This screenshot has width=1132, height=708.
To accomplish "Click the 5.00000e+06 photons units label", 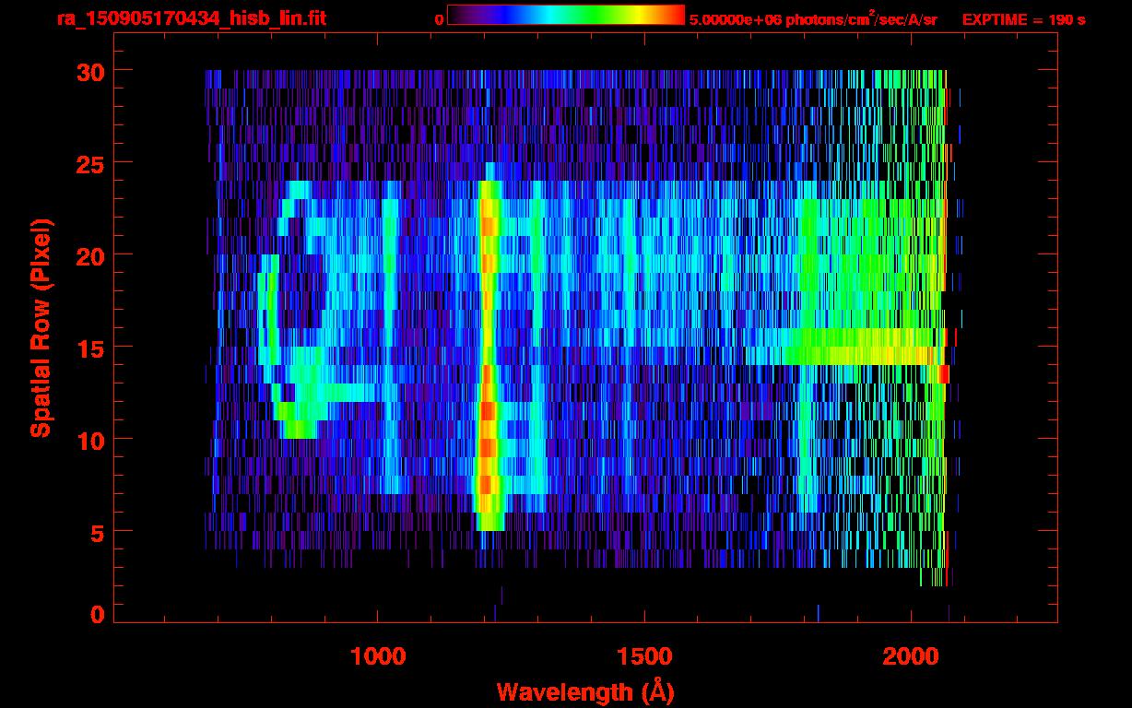I will point(813,19).
